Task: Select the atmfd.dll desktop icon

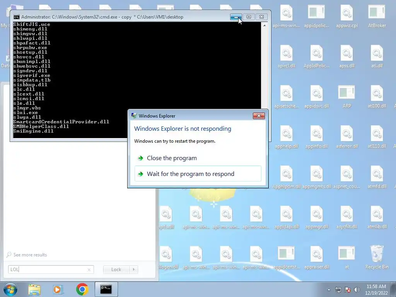Action: [x=377, y=177]
